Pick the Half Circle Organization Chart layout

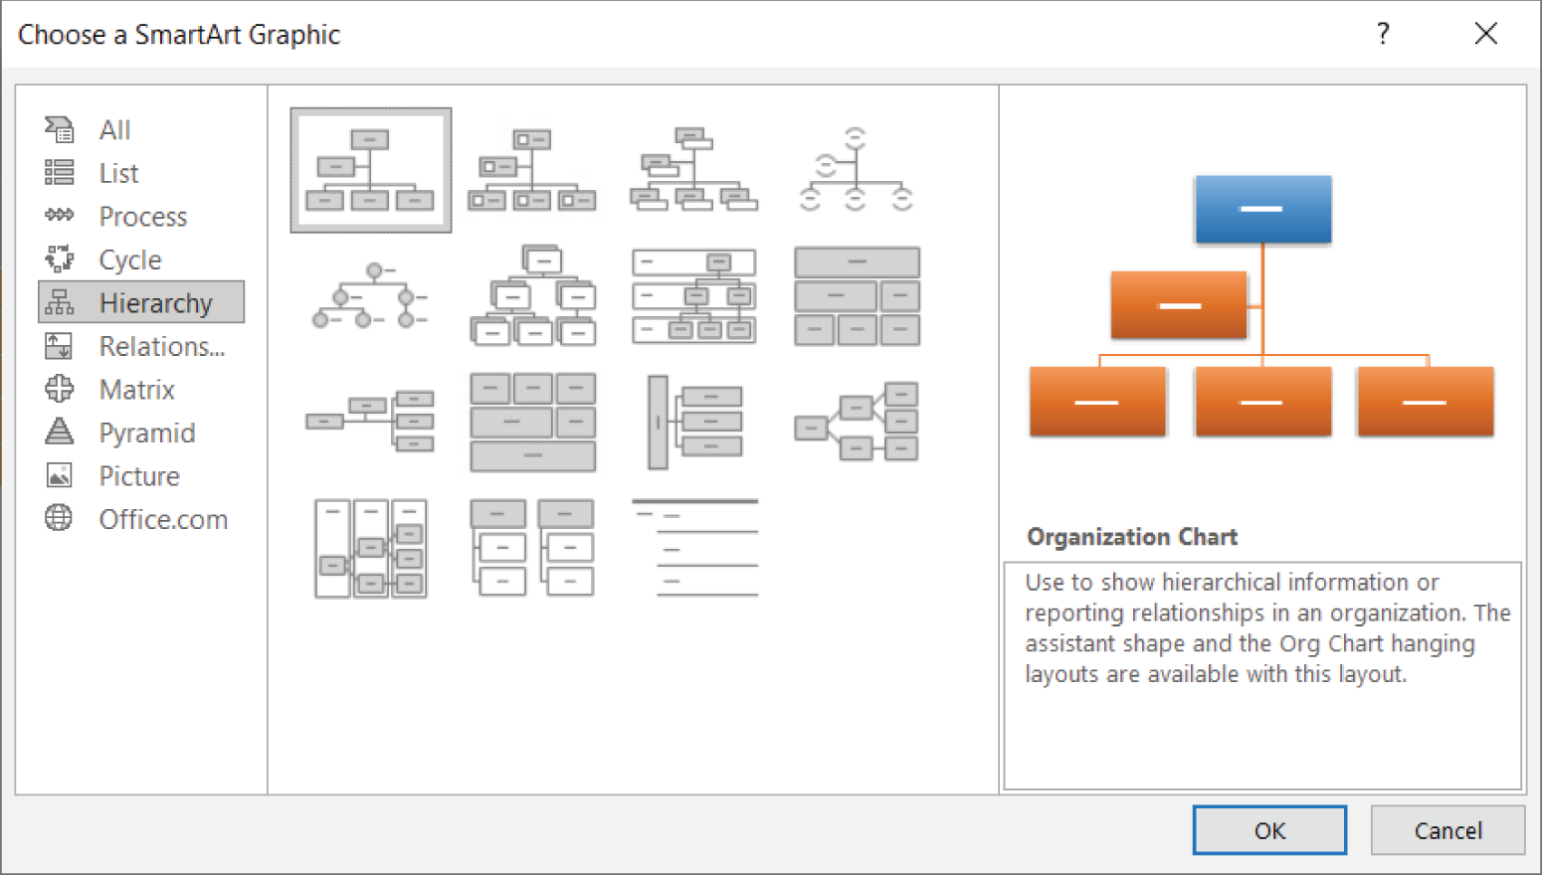point(857,170)
